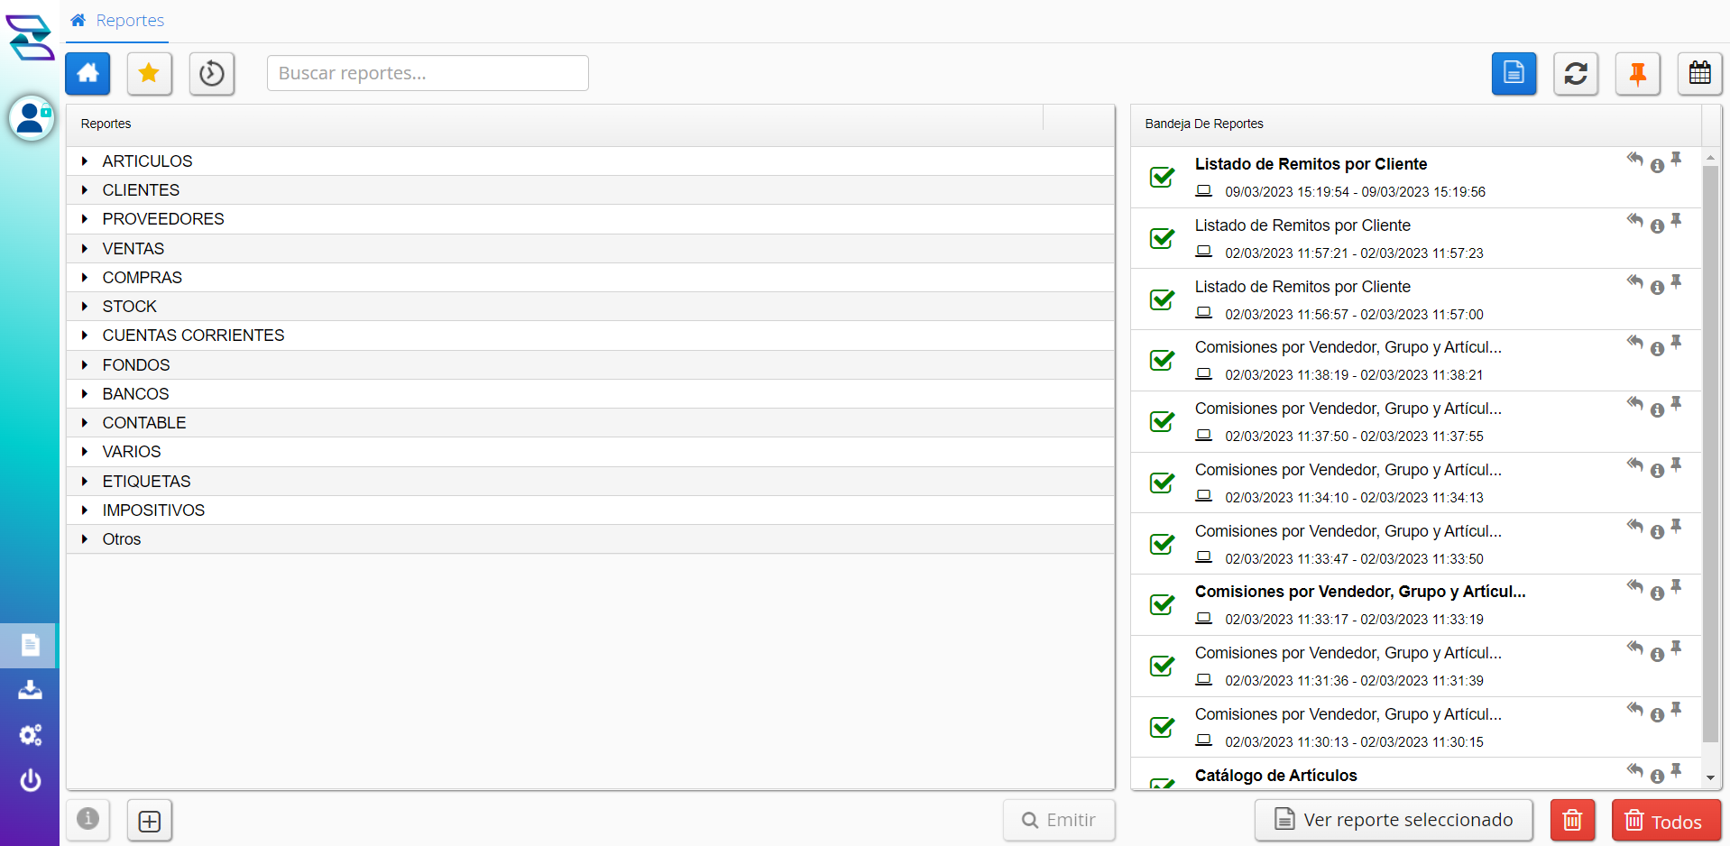Toggle checkbox of report dated 02/03/2023 11:33:17

tap(1163, 605)
